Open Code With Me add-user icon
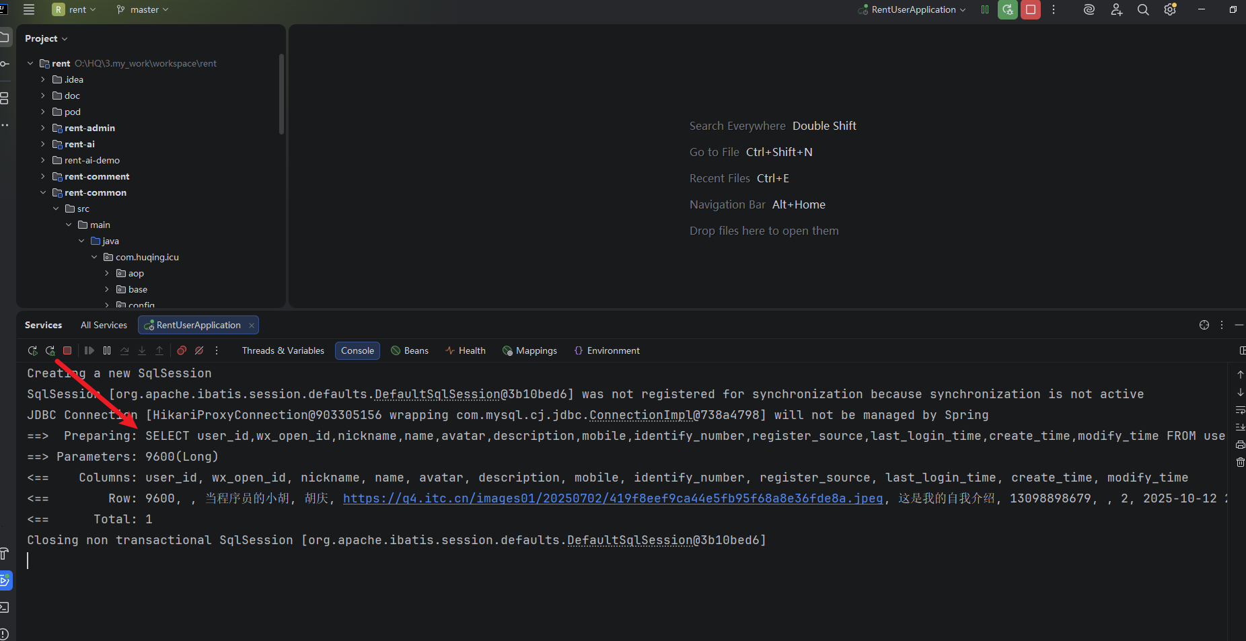 click(x=1117, y=9)
